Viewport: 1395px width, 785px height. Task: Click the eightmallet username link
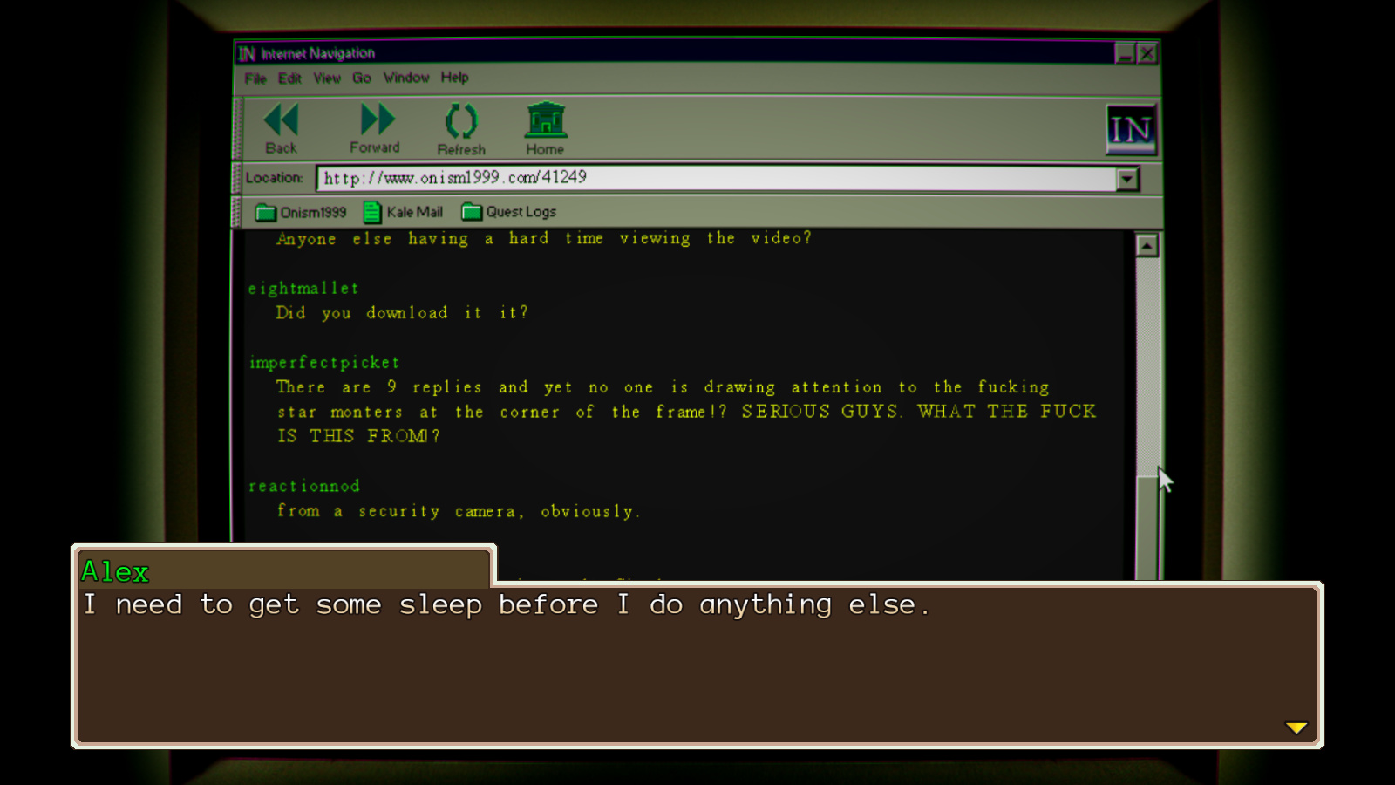pyautogui.click(x=303, y=289)
